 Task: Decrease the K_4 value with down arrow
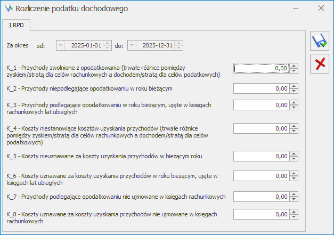pos(294,131)
